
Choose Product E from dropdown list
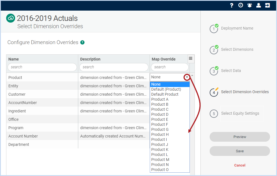(170, 119)
